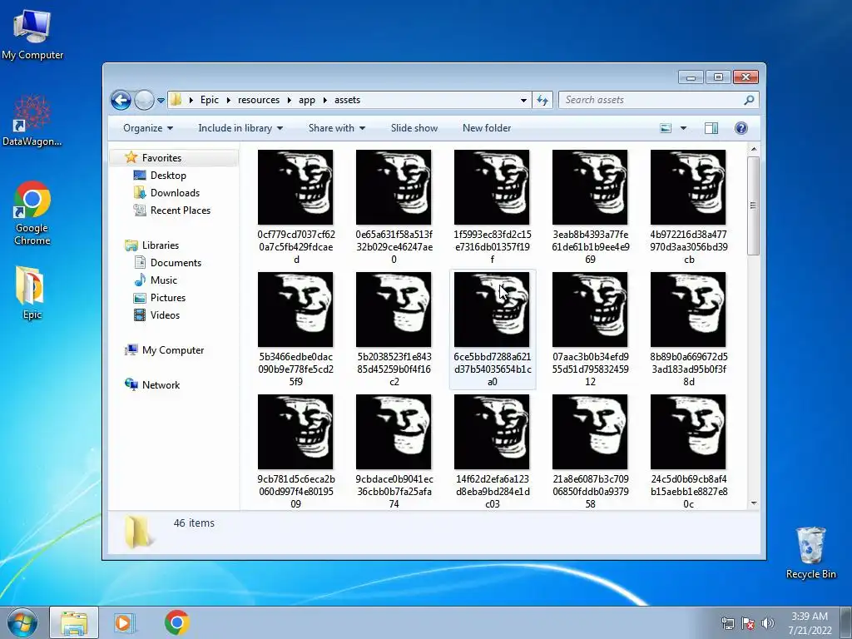
Task: Open the view options dropdown arrow
Action: pyautogui.click(x=683, y=128)
